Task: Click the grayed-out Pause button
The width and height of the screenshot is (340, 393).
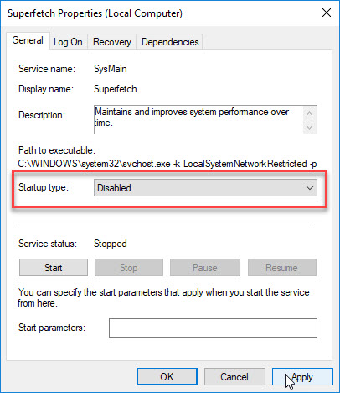Action: point(205,268)
